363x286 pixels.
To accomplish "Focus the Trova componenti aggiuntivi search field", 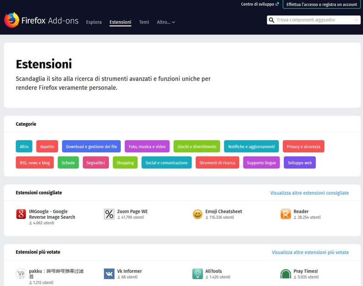I will (x=314, y=20).
